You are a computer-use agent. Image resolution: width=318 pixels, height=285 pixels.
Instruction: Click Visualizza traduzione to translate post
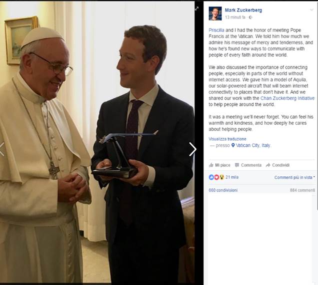click(227, 139)
